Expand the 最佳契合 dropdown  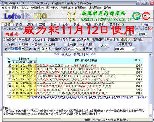(133, 49)
